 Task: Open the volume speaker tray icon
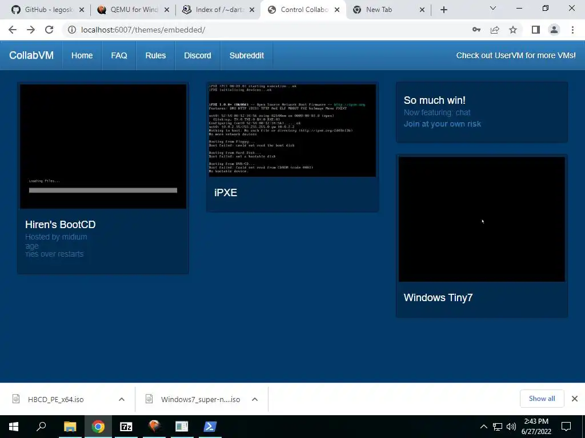point(511,427)
